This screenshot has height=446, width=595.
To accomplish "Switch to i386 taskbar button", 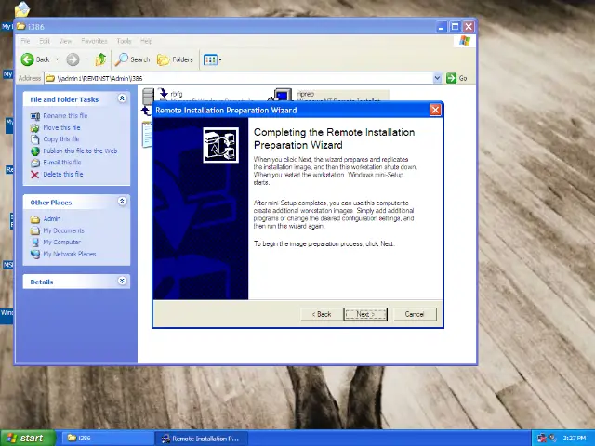I will (x=108, y=439).
